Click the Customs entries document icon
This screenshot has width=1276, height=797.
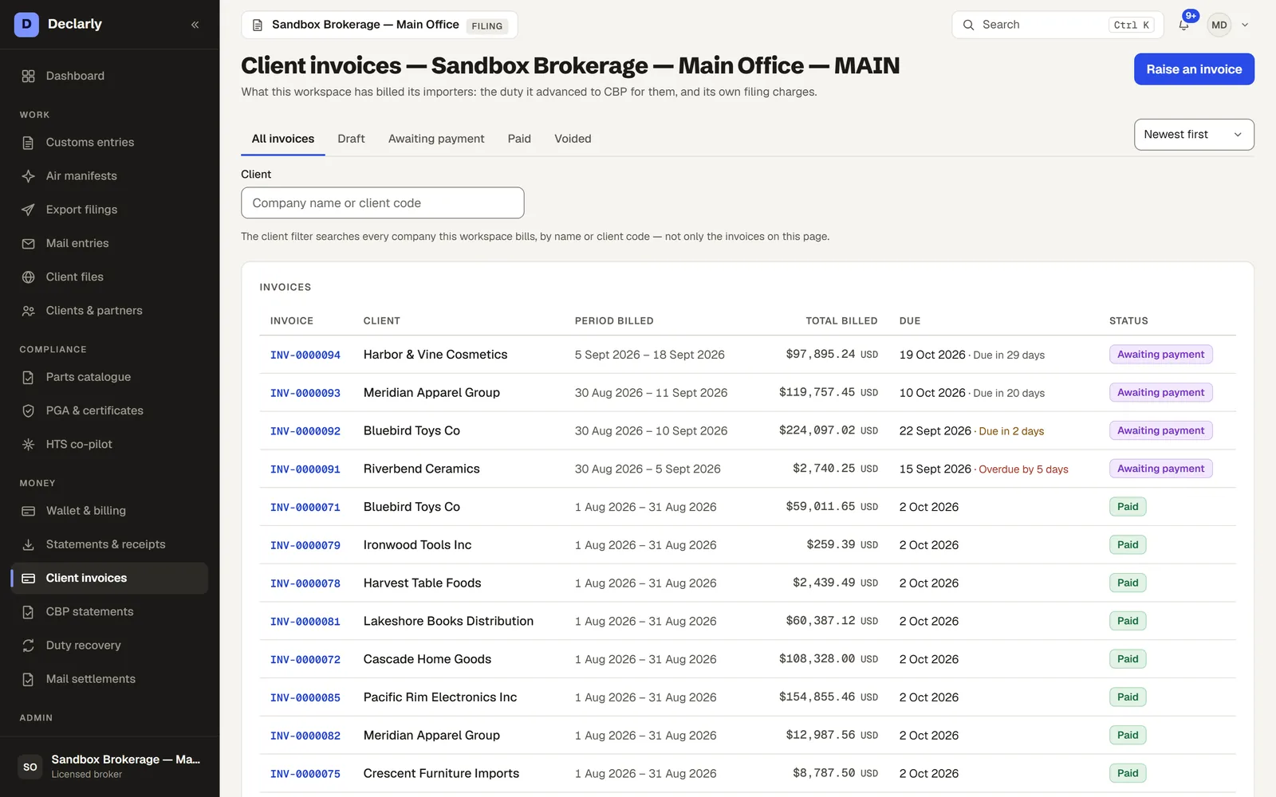28,143
